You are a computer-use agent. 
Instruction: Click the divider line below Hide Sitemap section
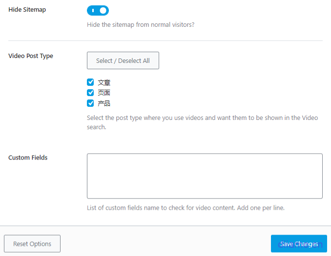[165, 40]
